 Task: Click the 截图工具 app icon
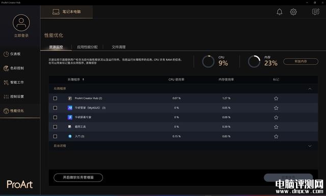[x=70, y=126]
